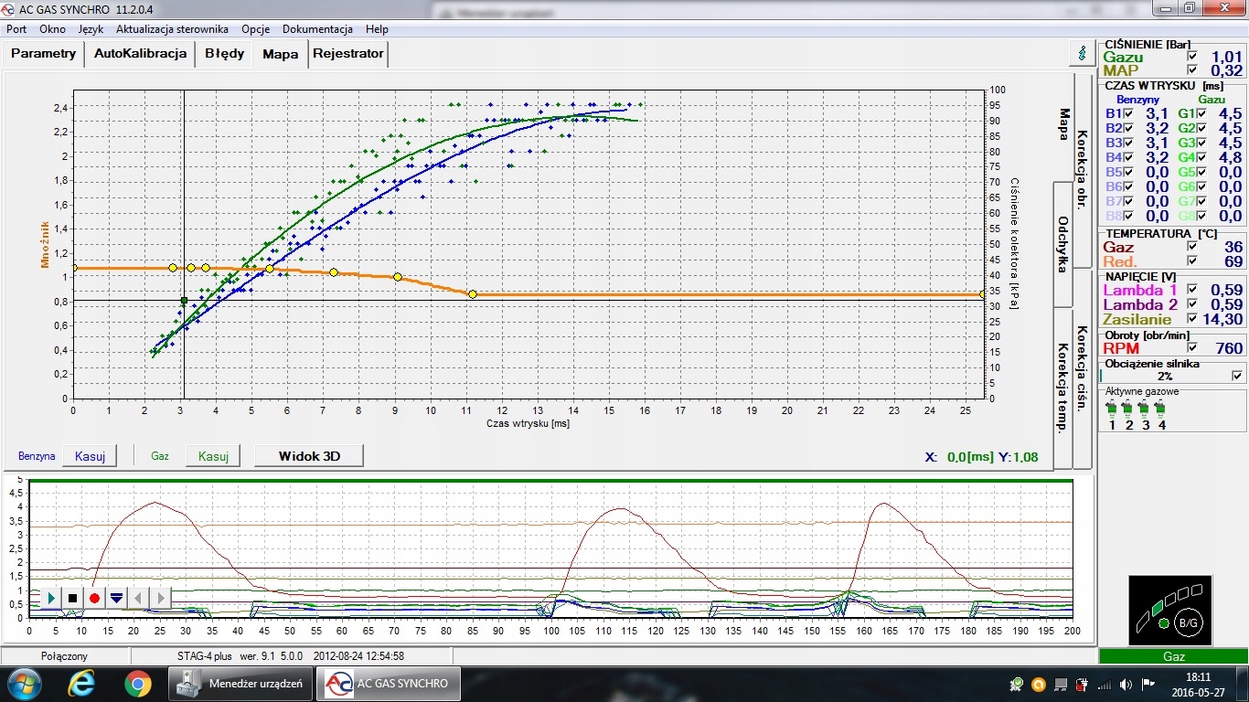Open the Aktualizacja sterownika menu
1249x702 pixels.
pyautogui.click(x=172, y=29)
